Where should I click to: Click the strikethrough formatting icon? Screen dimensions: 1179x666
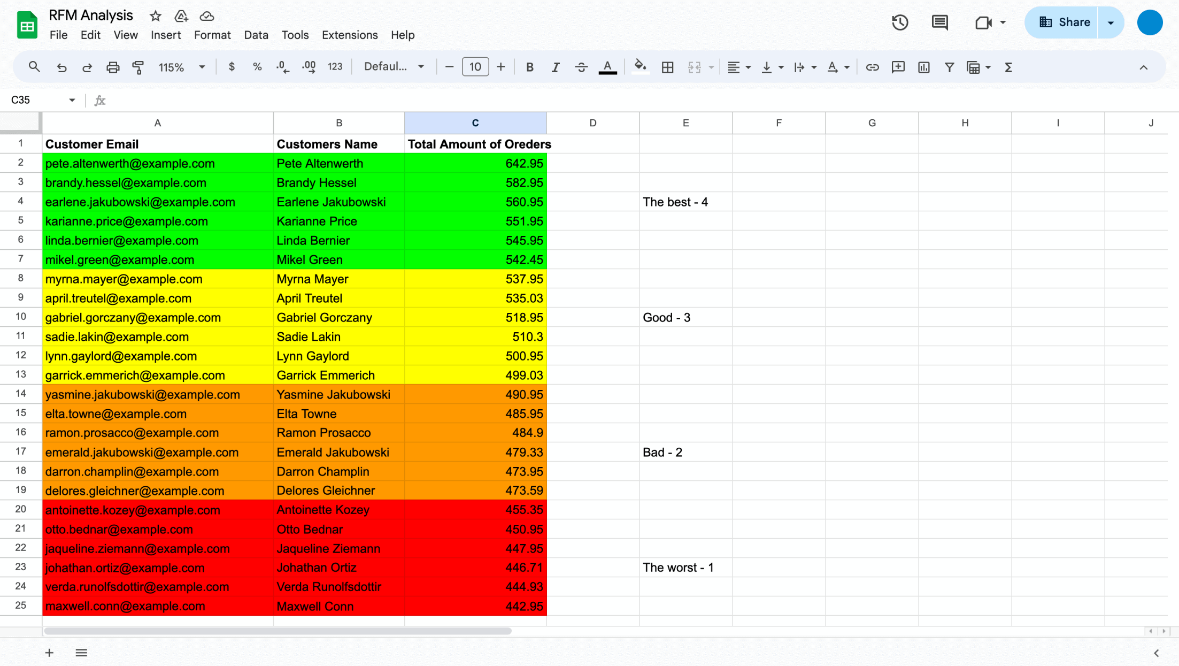click(581, 67)
